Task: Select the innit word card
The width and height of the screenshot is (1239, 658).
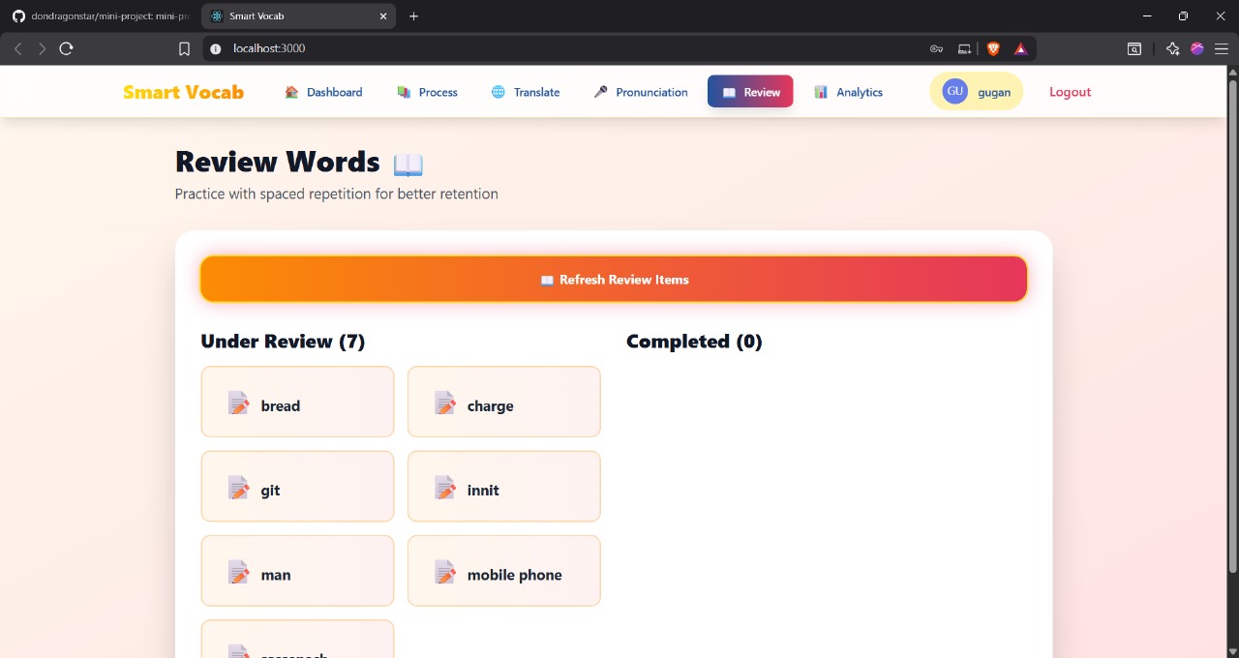Action: coord(503,486)
